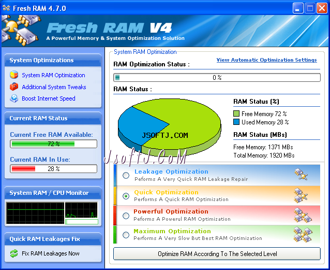The image size is (330, 270).
Task: Open System RAM Optimization link
Action: (53, 75)
